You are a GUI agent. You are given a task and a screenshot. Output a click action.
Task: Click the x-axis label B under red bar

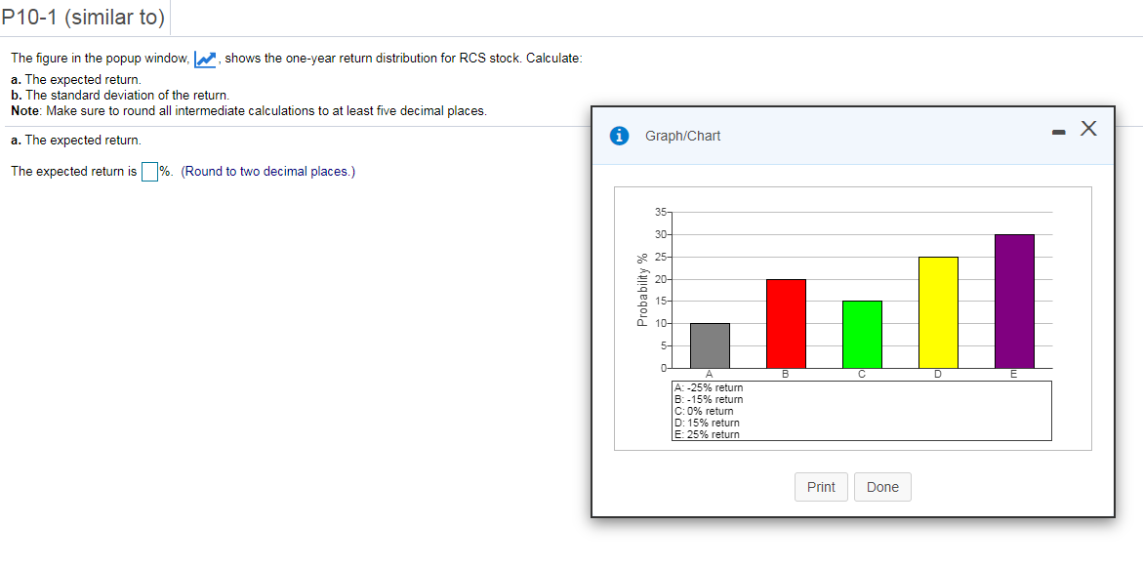click(x=786, y=373)
